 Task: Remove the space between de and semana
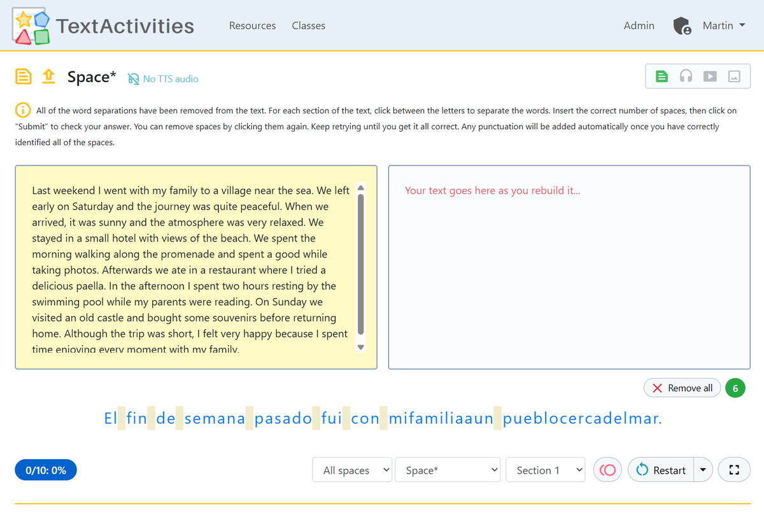click(x=180, y=418)
